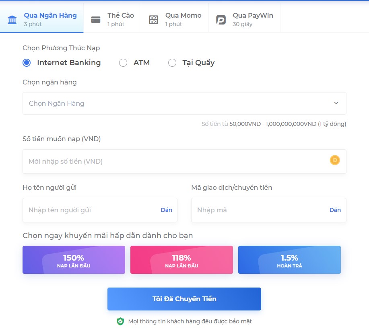This screenshot has width=369, height=335.
Task: Focus the Nhập tên người gửi input
Action: point(100,210)
